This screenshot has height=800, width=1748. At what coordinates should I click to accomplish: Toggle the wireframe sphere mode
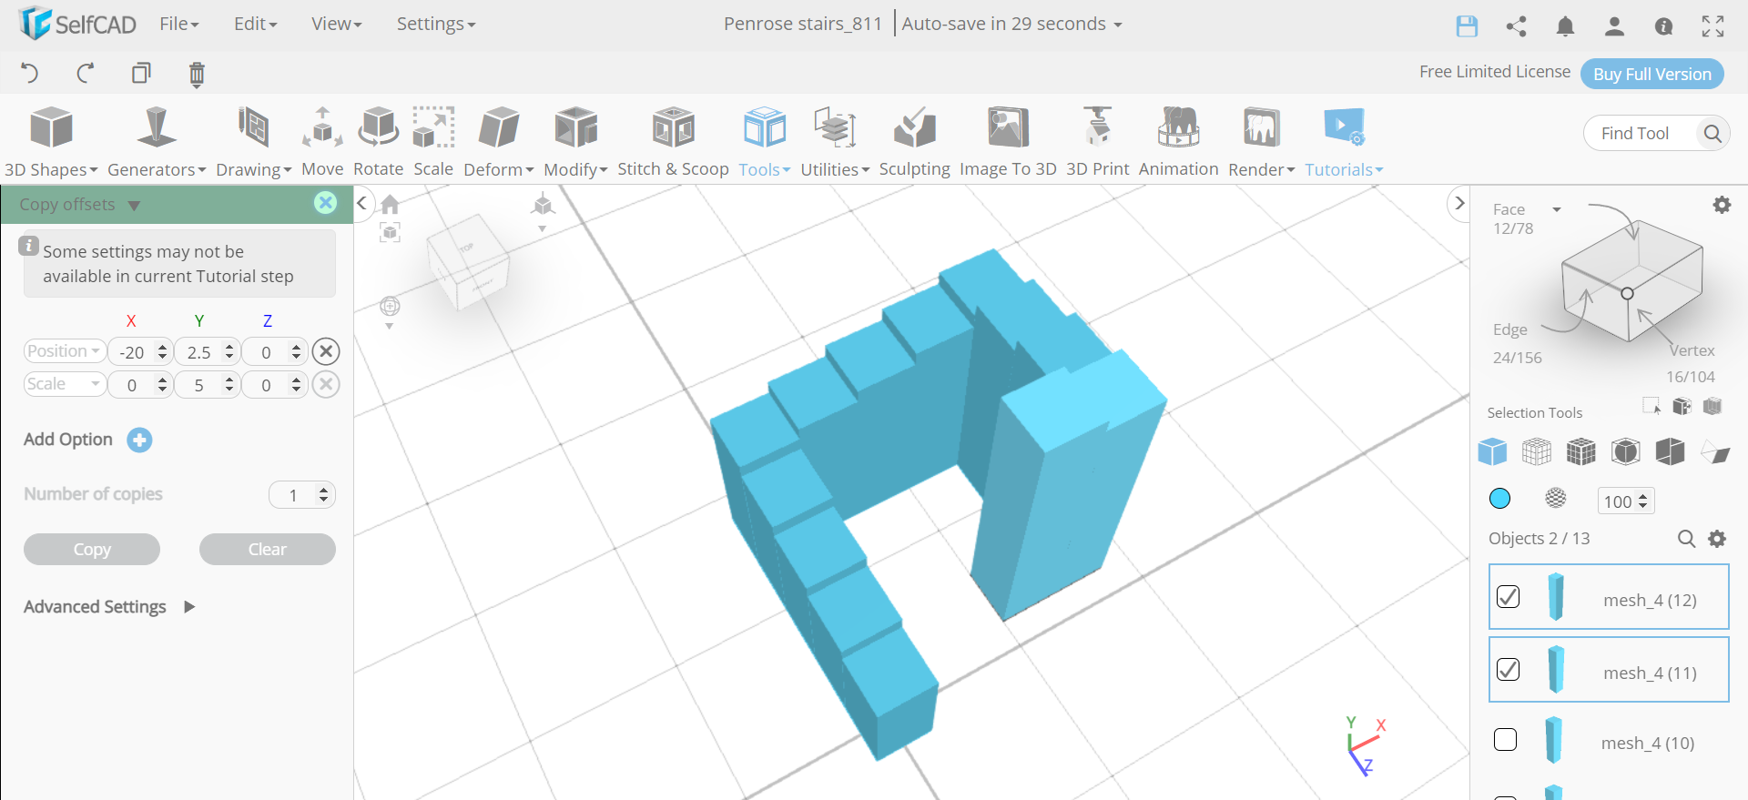point(1556,498)
